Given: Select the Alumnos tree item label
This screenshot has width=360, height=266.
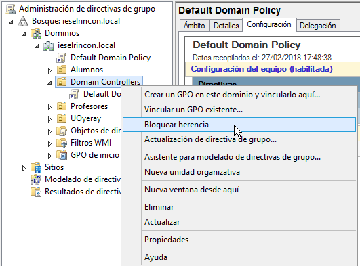Looking at the screenshot, I should [x=87, y=70].
